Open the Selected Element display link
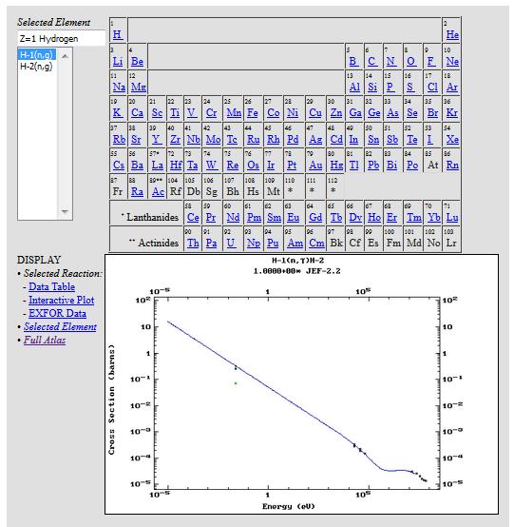514x527 pixels. pos(60,326)
